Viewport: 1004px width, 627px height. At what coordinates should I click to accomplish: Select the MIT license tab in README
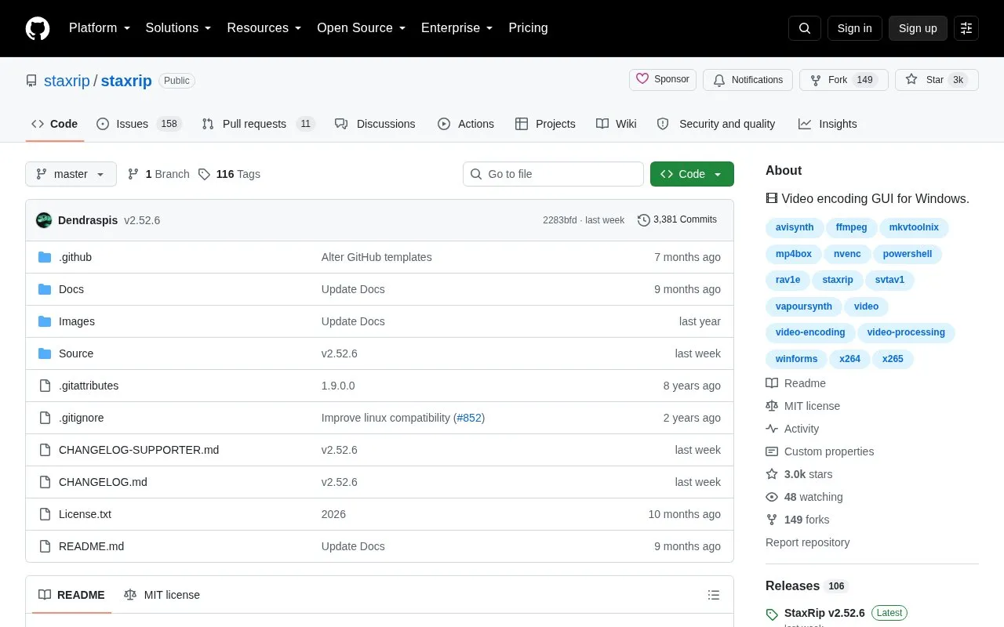tap(162, 595)
